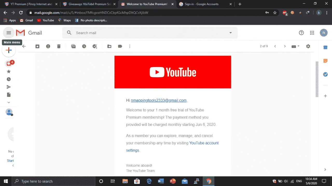Add email to Tasks
Viewport: 332px width, 186px height.
coord(95,46)
